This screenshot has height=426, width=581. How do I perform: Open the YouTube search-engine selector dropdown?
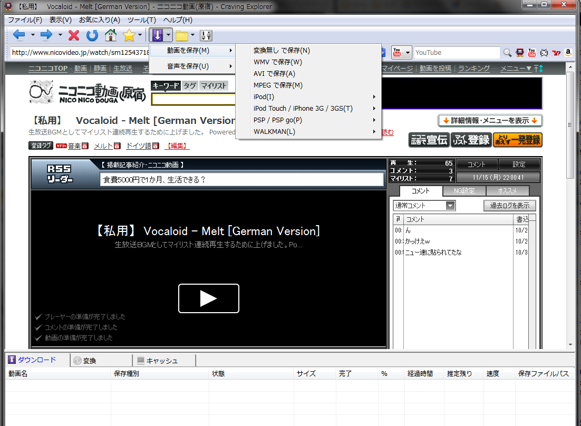click(408, 53)
